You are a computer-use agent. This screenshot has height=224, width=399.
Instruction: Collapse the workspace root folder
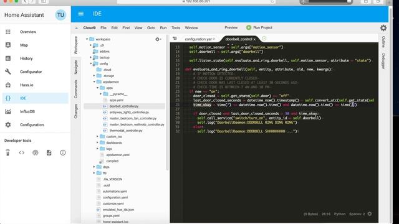(x=87, y=39)
